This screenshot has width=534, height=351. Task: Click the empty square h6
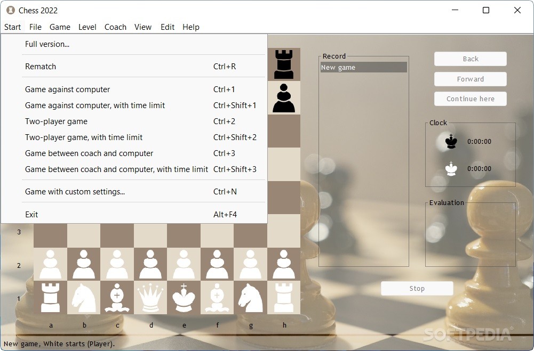point(284,131)
